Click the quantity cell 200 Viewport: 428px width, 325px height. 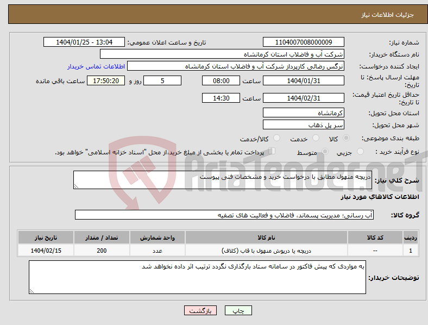102,251
